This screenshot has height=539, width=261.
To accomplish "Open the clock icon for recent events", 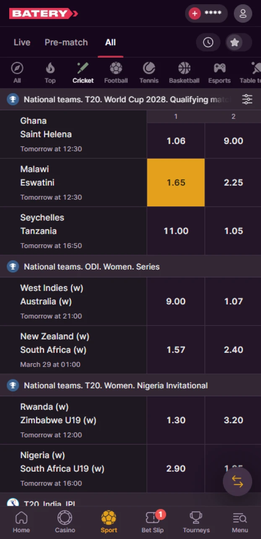I will pos(208,42).
